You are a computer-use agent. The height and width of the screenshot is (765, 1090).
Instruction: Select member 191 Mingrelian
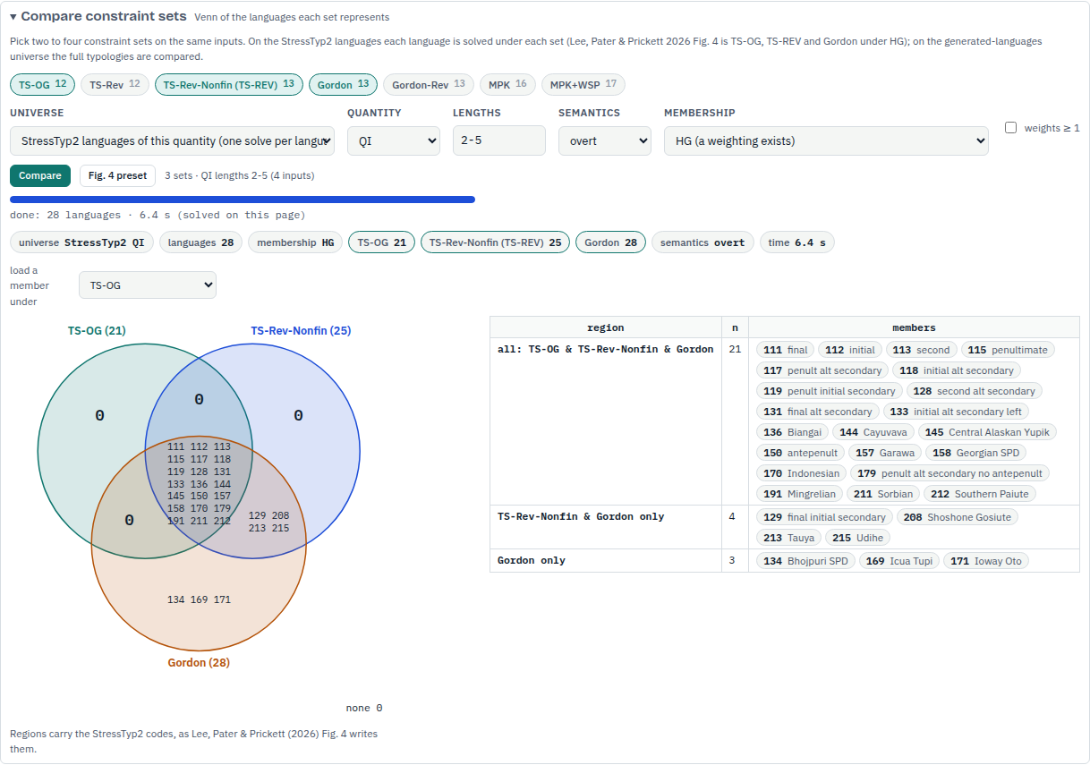[799, 494]
